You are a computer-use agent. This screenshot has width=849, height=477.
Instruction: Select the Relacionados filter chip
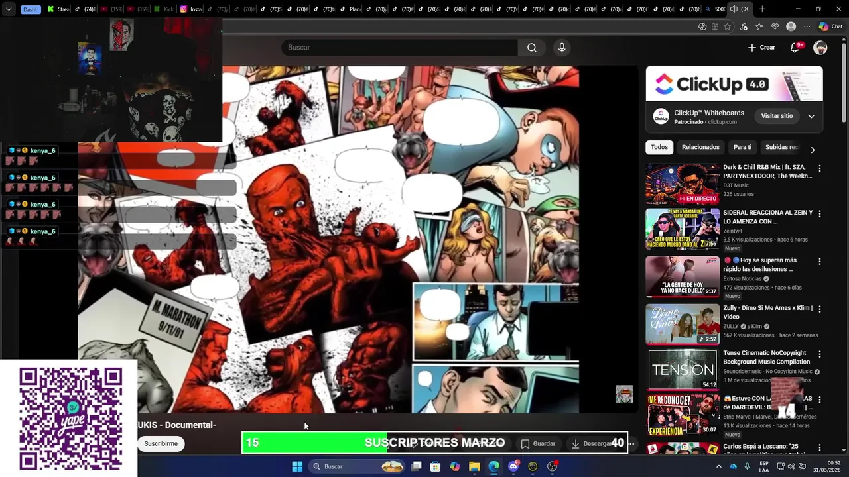(700, 147)
